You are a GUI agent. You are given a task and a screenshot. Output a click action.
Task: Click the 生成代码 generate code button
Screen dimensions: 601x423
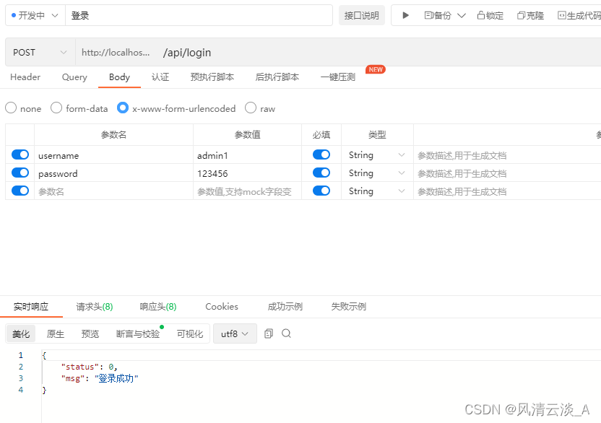pos(579,15)
